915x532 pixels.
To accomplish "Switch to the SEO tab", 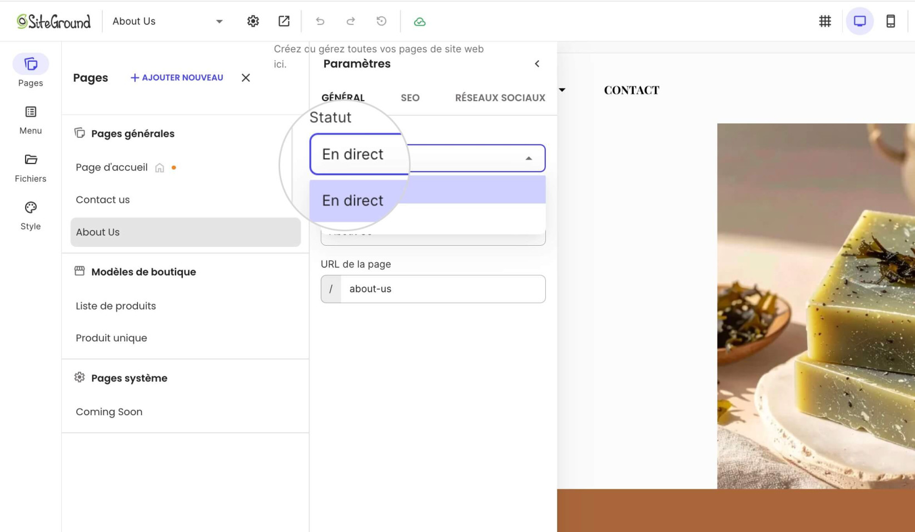I will coord(410,98).
